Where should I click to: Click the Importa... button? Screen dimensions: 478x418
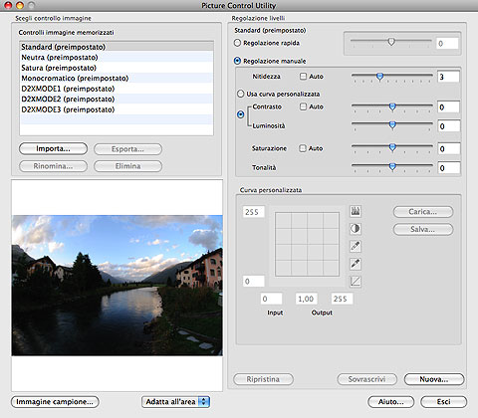[x=53, y=149]
